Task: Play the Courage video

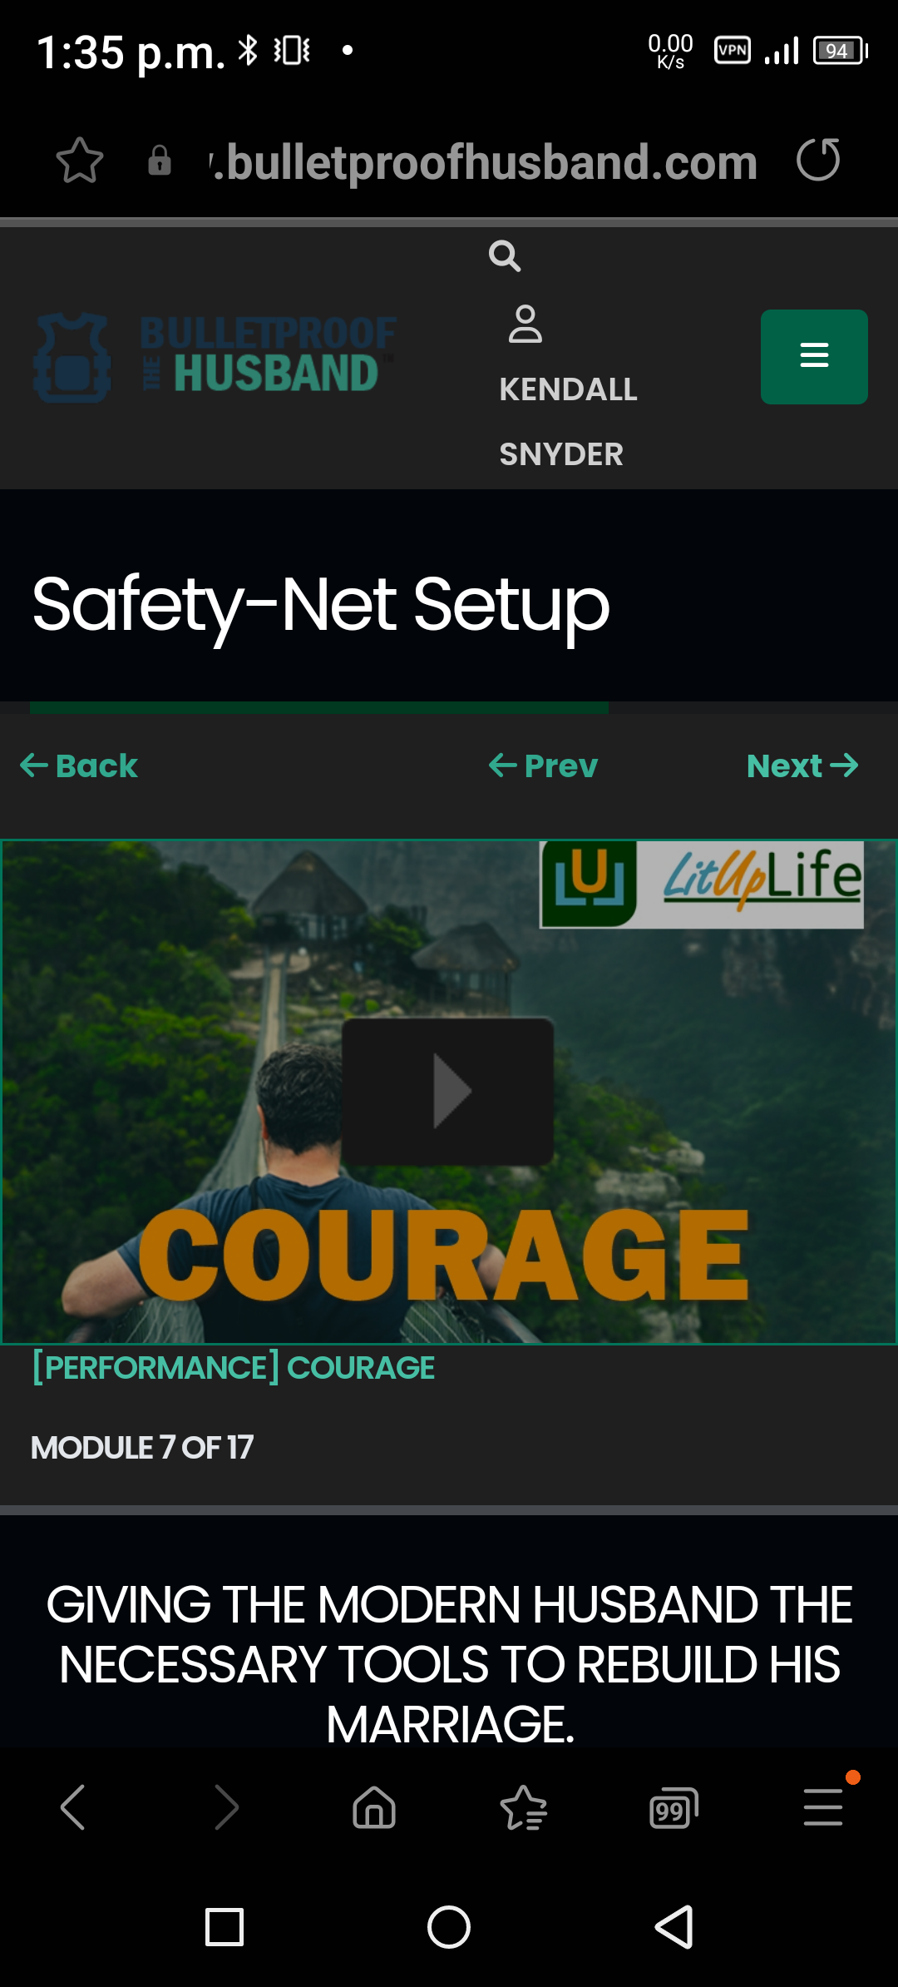Action: click(x=448, y=1091)
